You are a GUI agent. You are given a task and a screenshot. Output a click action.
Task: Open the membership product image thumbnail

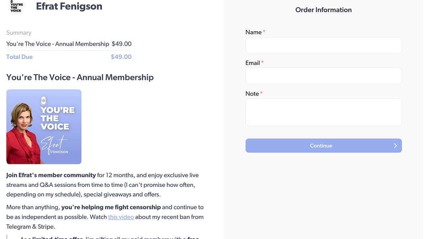coord(44,127)
